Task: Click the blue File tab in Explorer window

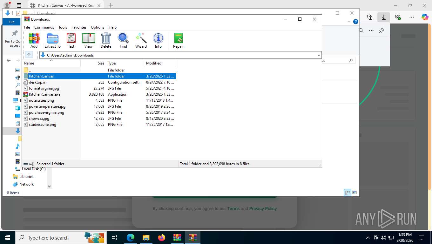Action: (x=11, y=22)
